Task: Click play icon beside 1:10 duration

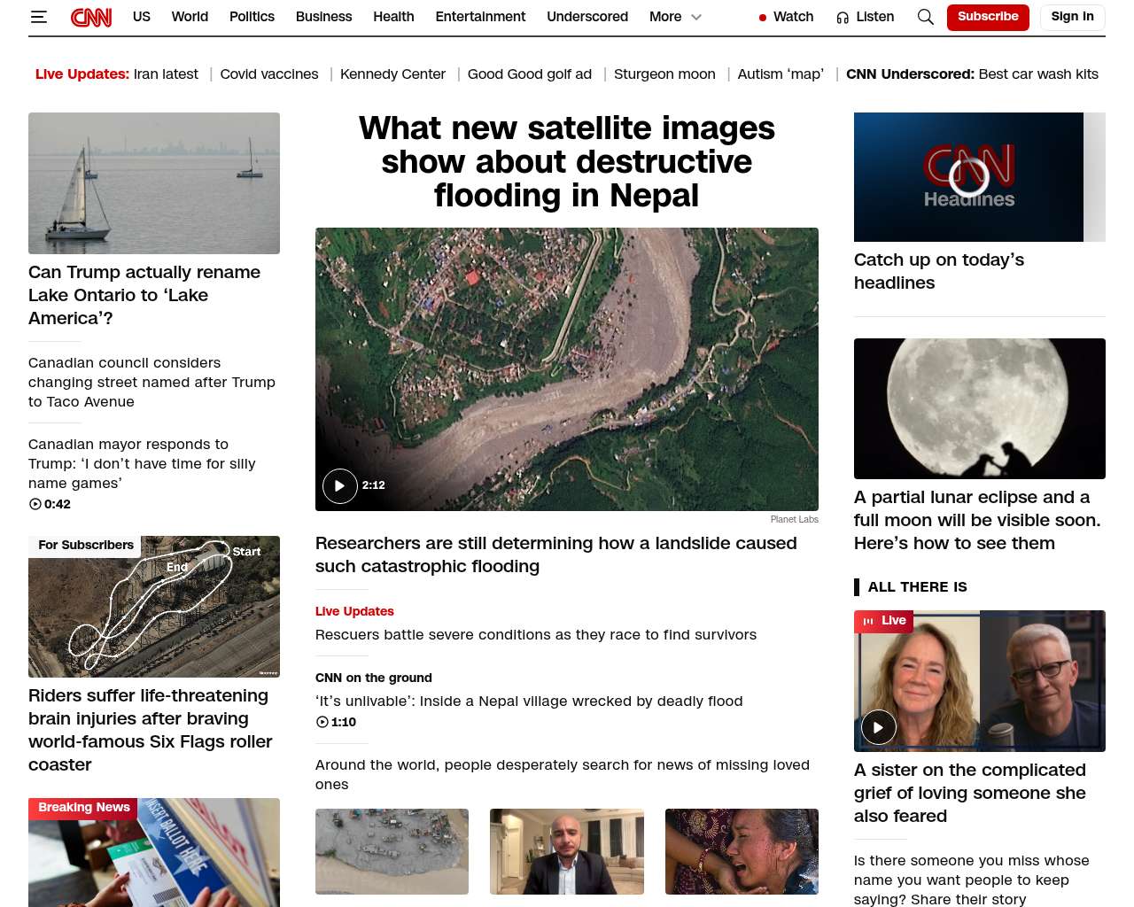Action: pos(322,722)
